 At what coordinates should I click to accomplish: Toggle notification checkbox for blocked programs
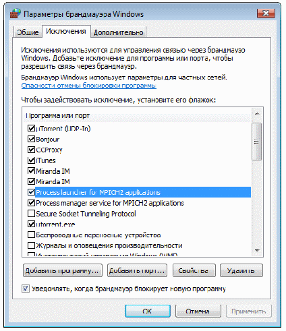pyautogui.click(x=26, y=289)
